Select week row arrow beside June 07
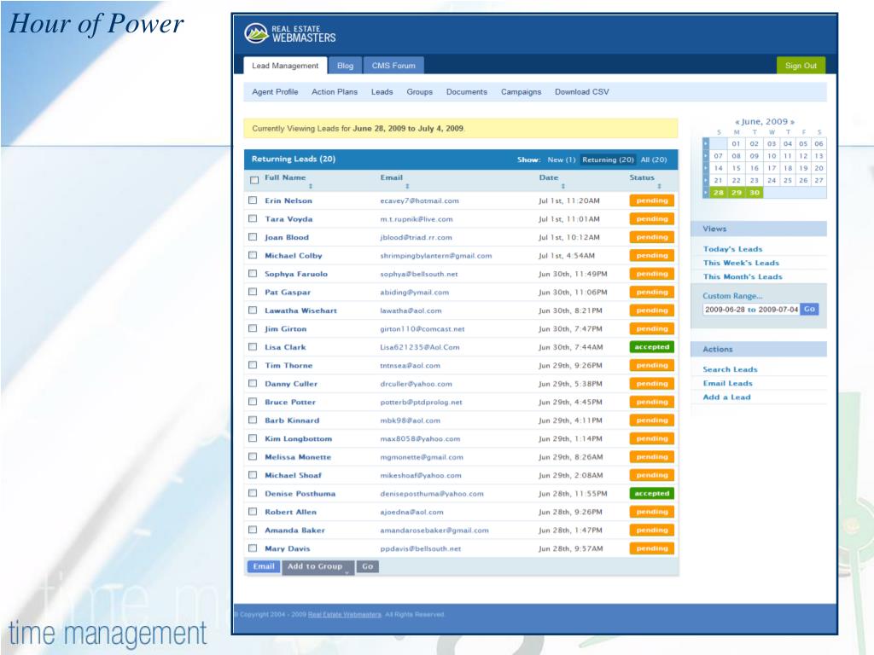 [706, 156]
